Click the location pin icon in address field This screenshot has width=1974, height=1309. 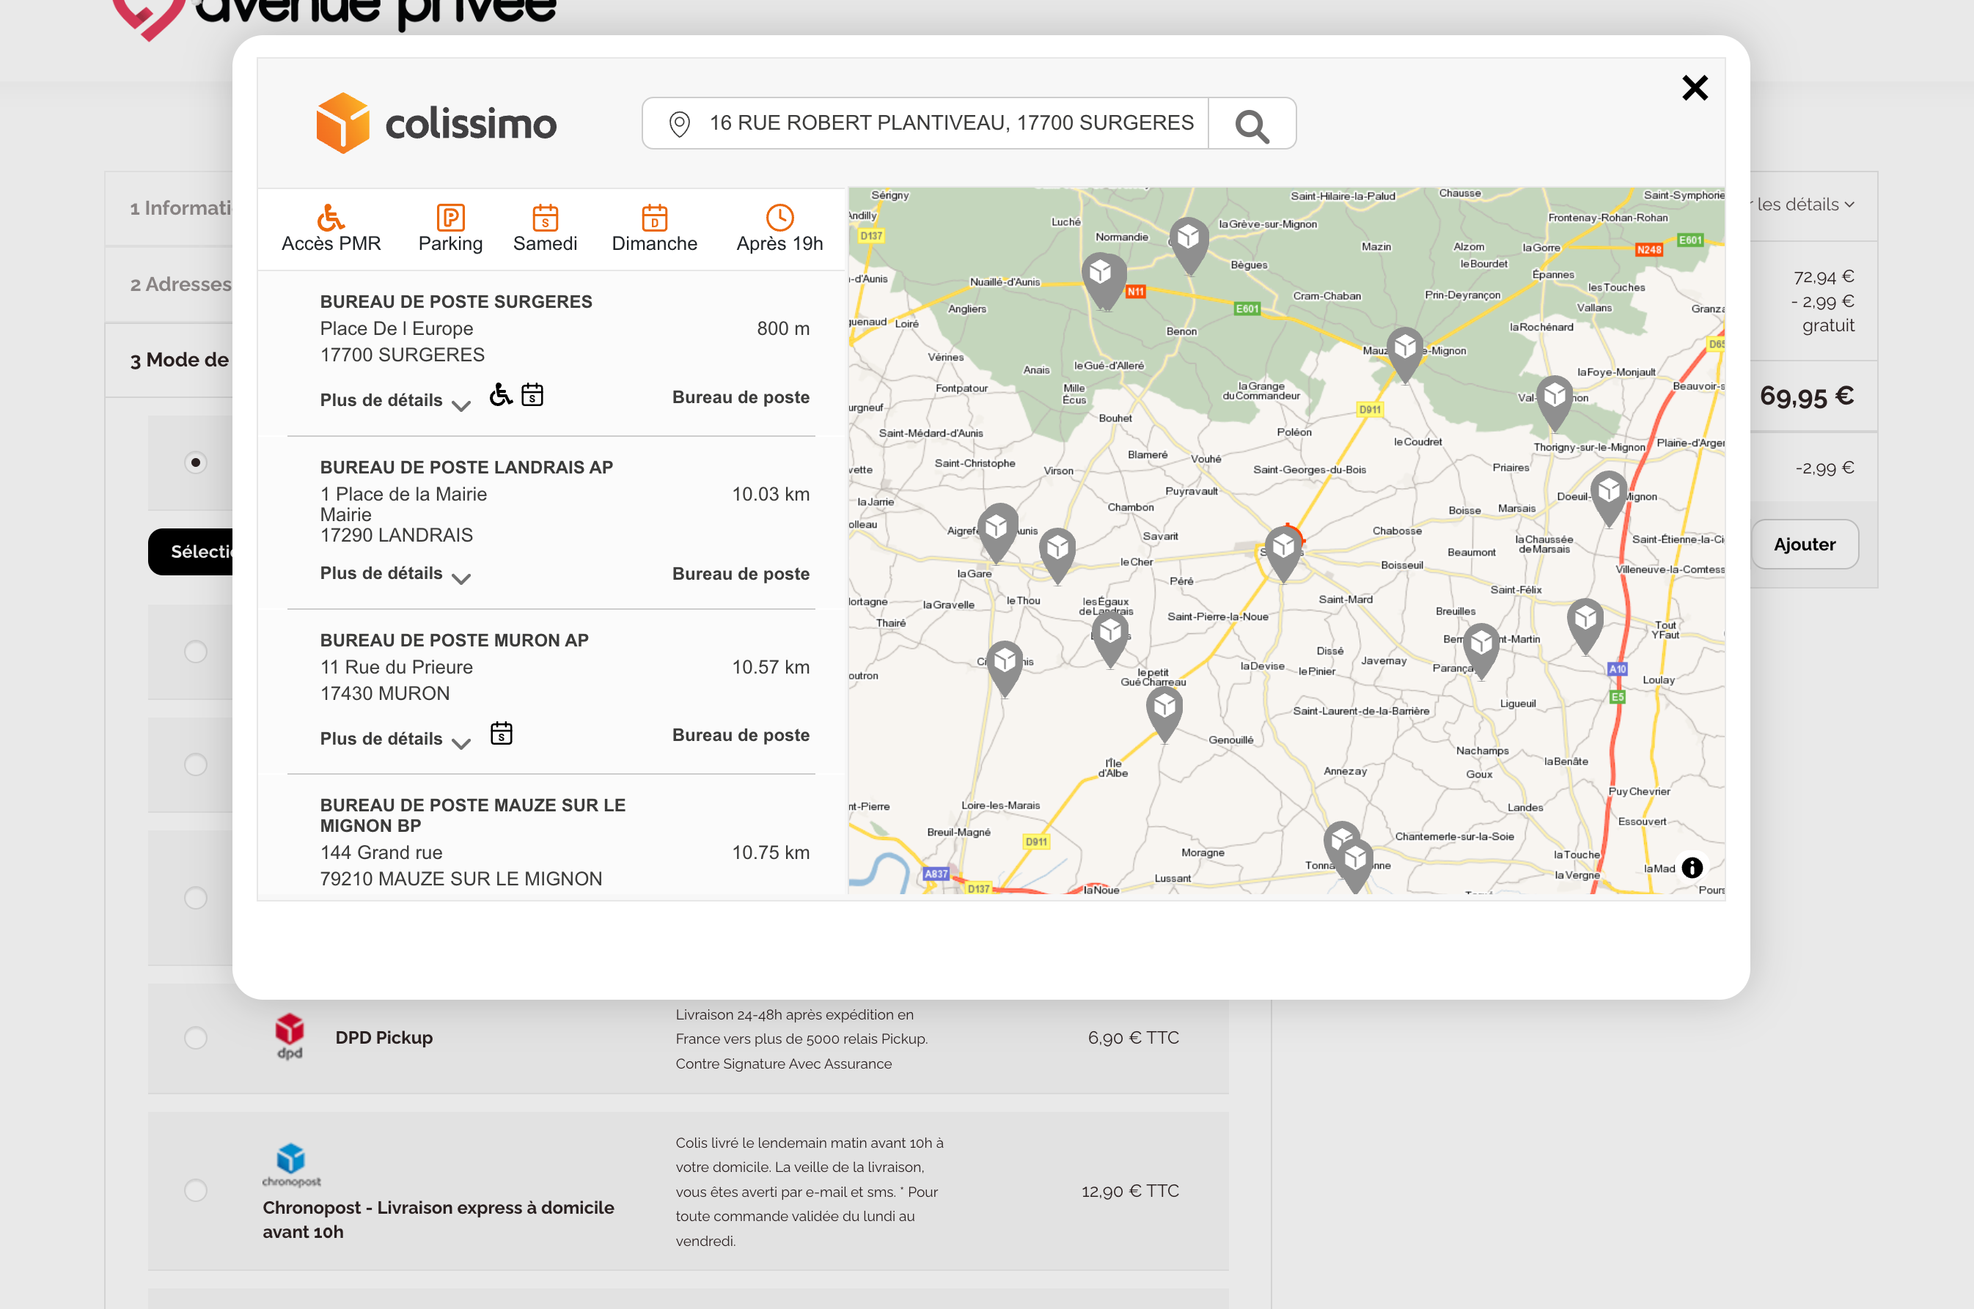680,124
